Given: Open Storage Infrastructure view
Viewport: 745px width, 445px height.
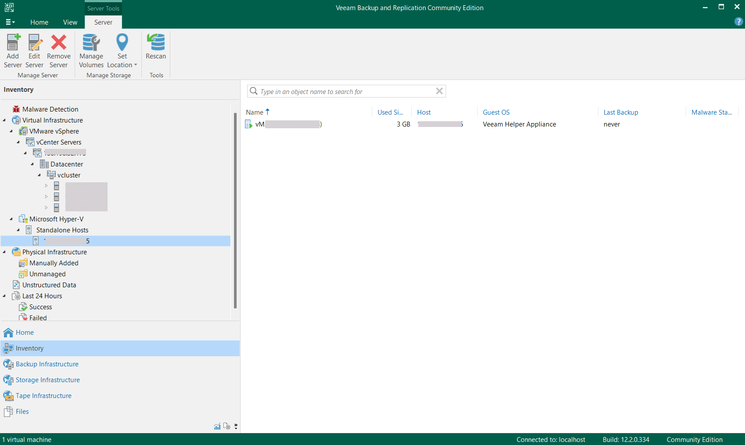Looking at the screenshot, I should 120,380.
